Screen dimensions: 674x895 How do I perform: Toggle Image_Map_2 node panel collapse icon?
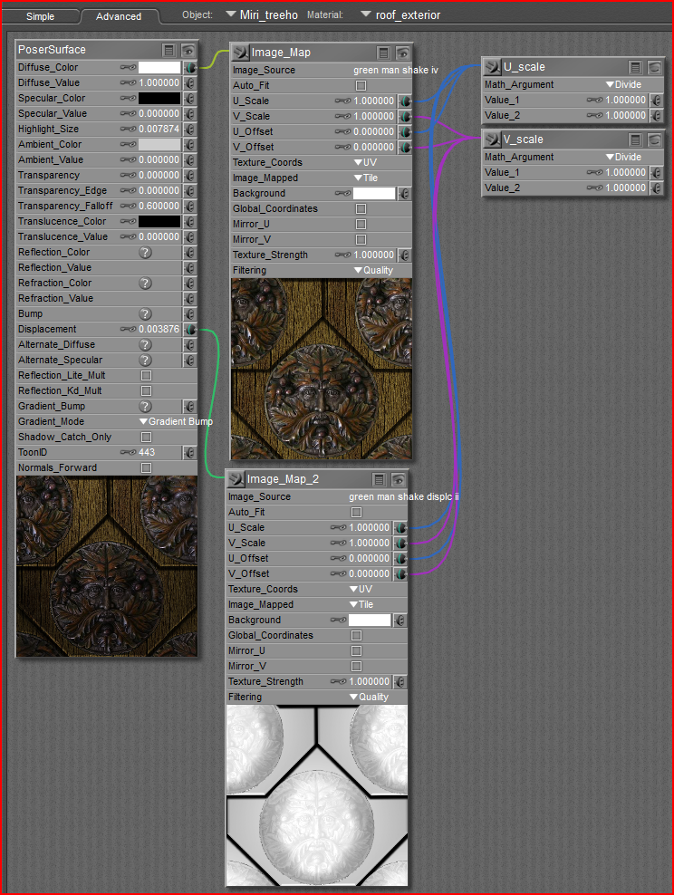click(x=379, y=479)
